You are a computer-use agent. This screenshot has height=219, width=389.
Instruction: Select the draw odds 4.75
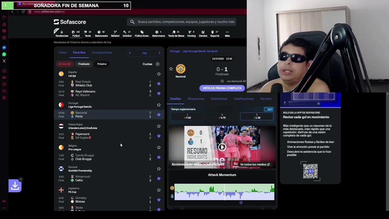tap(222, 116)
